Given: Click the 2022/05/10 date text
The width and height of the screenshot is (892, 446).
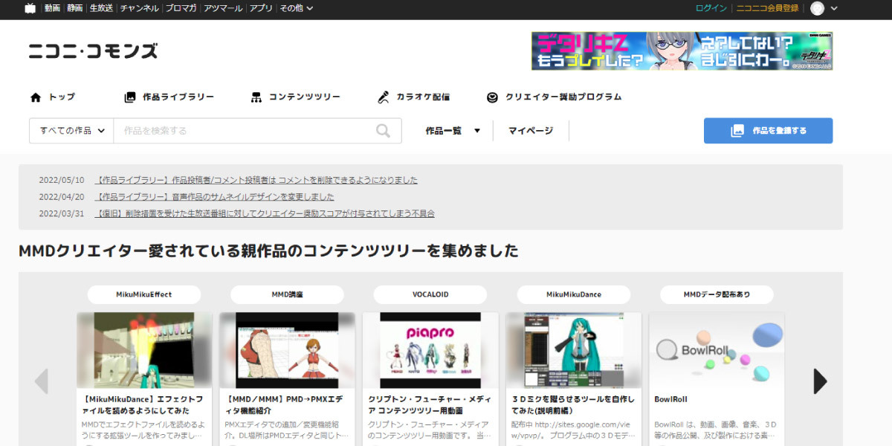Looking at the screenshot, I should coord(62,180).
